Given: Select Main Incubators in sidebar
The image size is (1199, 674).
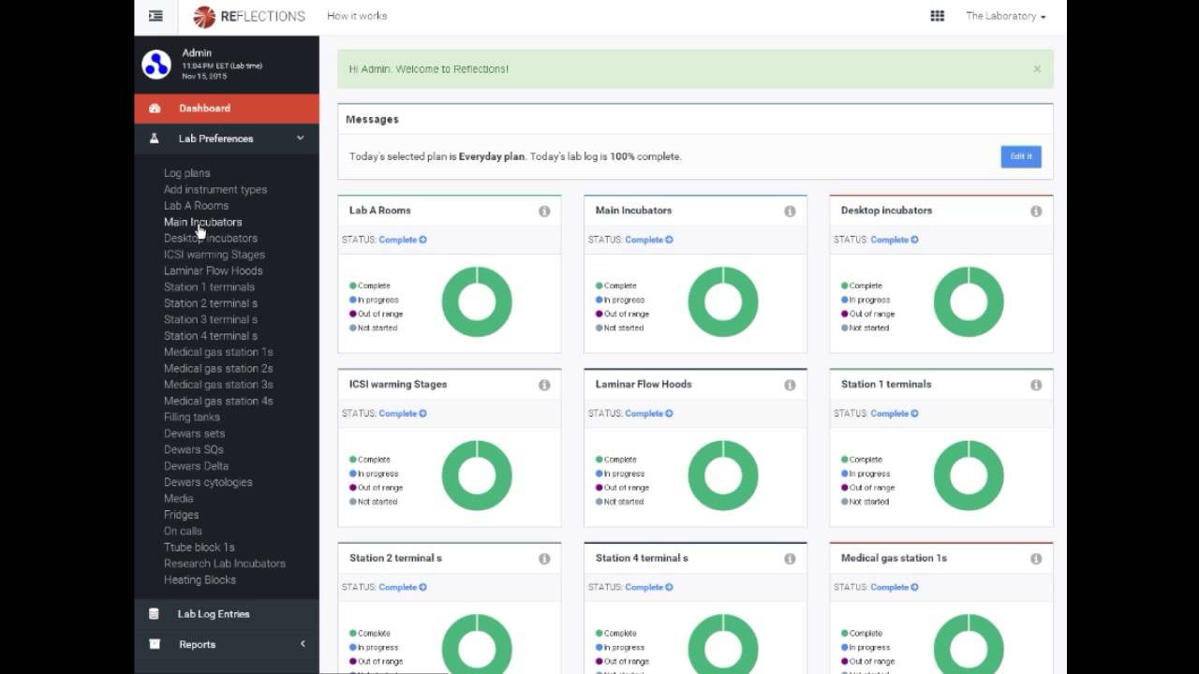Looking at the screenshot, I should coord(202,222).
